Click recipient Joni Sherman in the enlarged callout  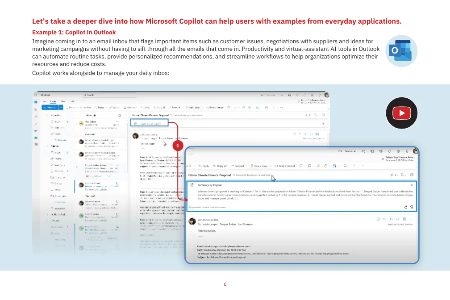(246, 225)
